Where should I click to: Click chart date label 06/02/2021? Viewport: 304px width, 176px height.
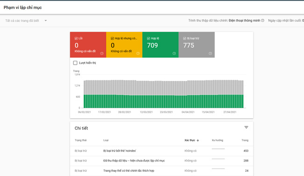(x=84, y=112)
